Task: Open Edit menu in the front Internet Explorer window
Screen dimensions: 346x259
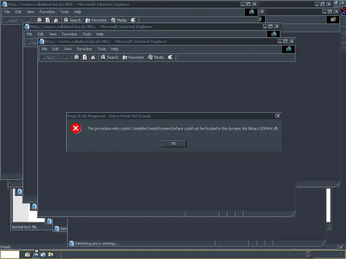Action: click(55, 49)
